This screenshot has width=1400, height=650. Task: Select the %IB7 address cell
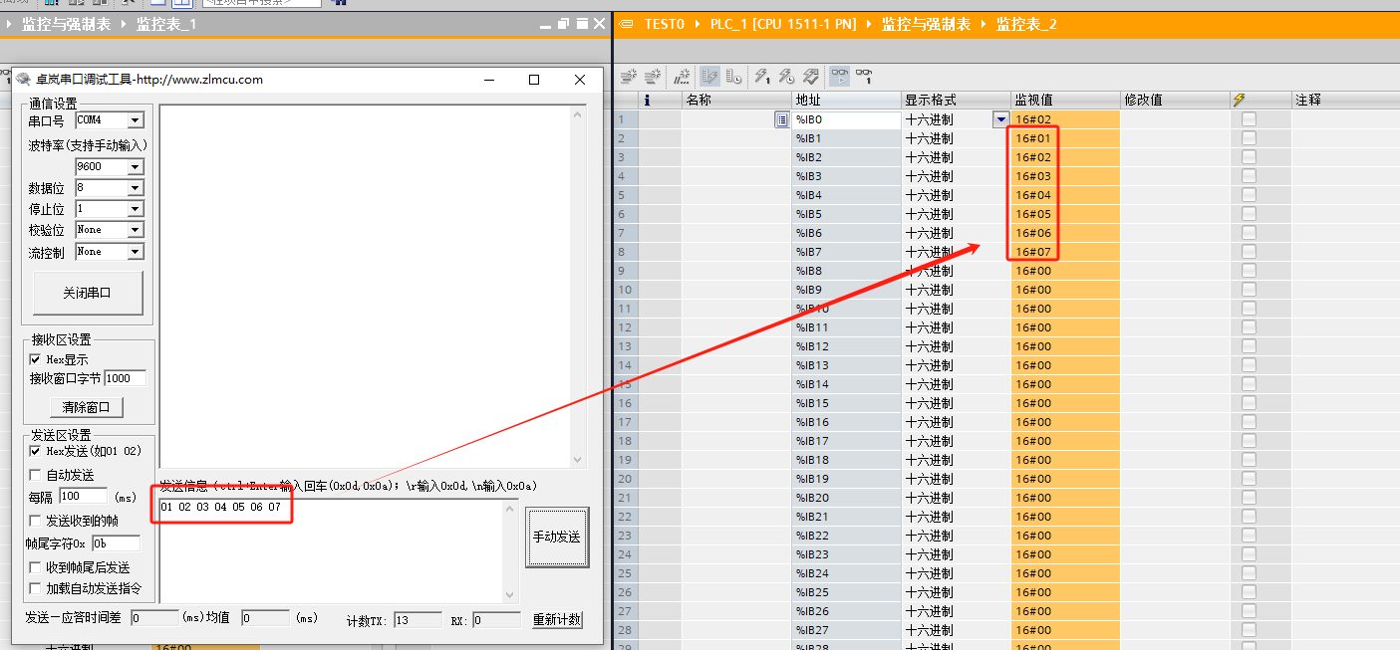coord(847,252)
